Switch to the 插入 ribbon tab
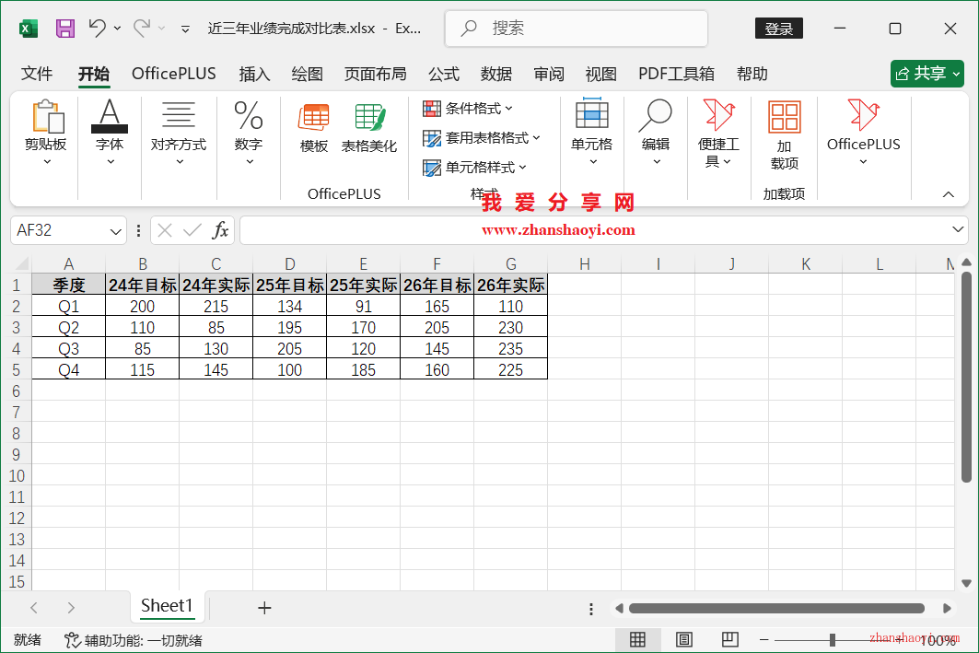 click(254, 74)
